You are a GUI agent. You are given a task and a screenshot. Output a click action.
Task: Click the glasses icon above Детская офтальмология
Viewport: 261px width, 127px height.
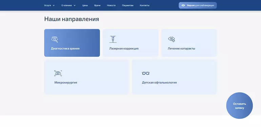point(146,73)
